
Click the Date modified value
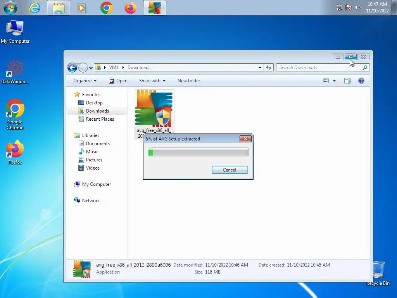(x=226, y=265)
